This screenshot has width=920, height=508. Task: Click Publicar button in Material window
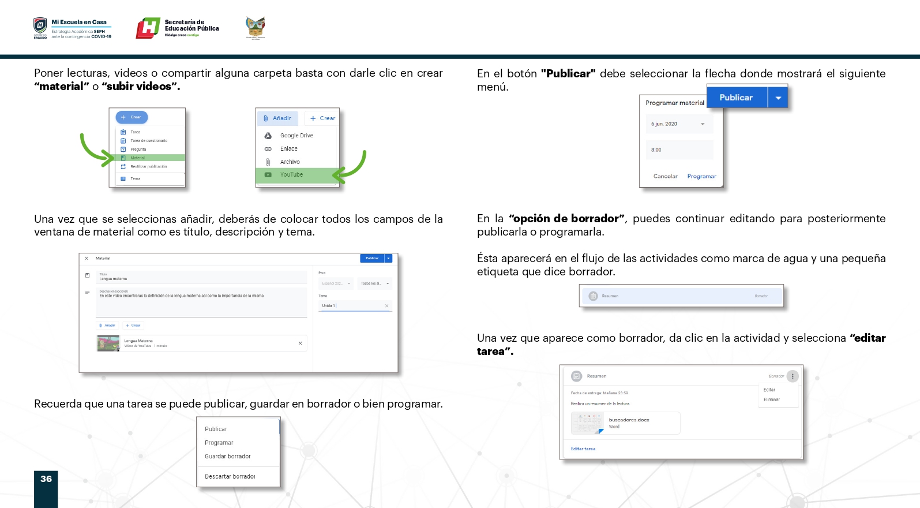[372, 258]
